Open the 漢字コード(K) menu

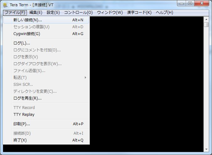(139, 13)
